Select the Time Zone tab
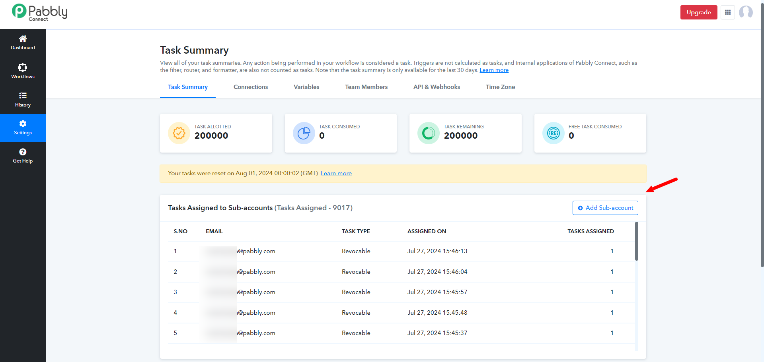Screen dimensions: 764x362 point(500,87)
